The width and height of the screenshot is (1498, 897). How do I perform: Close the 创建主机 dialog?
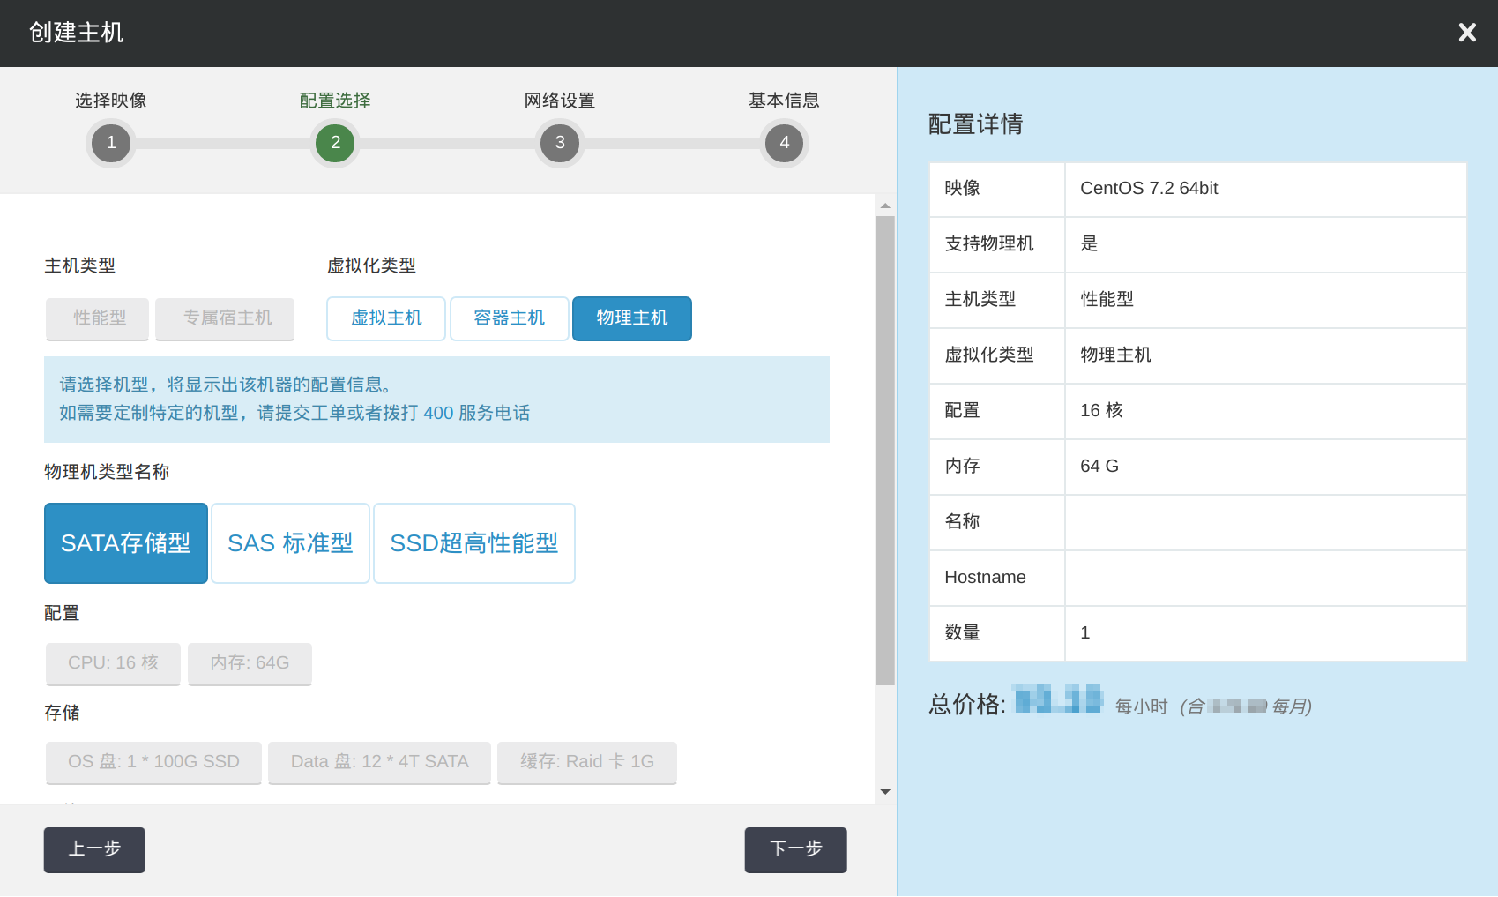(1466, 33)
